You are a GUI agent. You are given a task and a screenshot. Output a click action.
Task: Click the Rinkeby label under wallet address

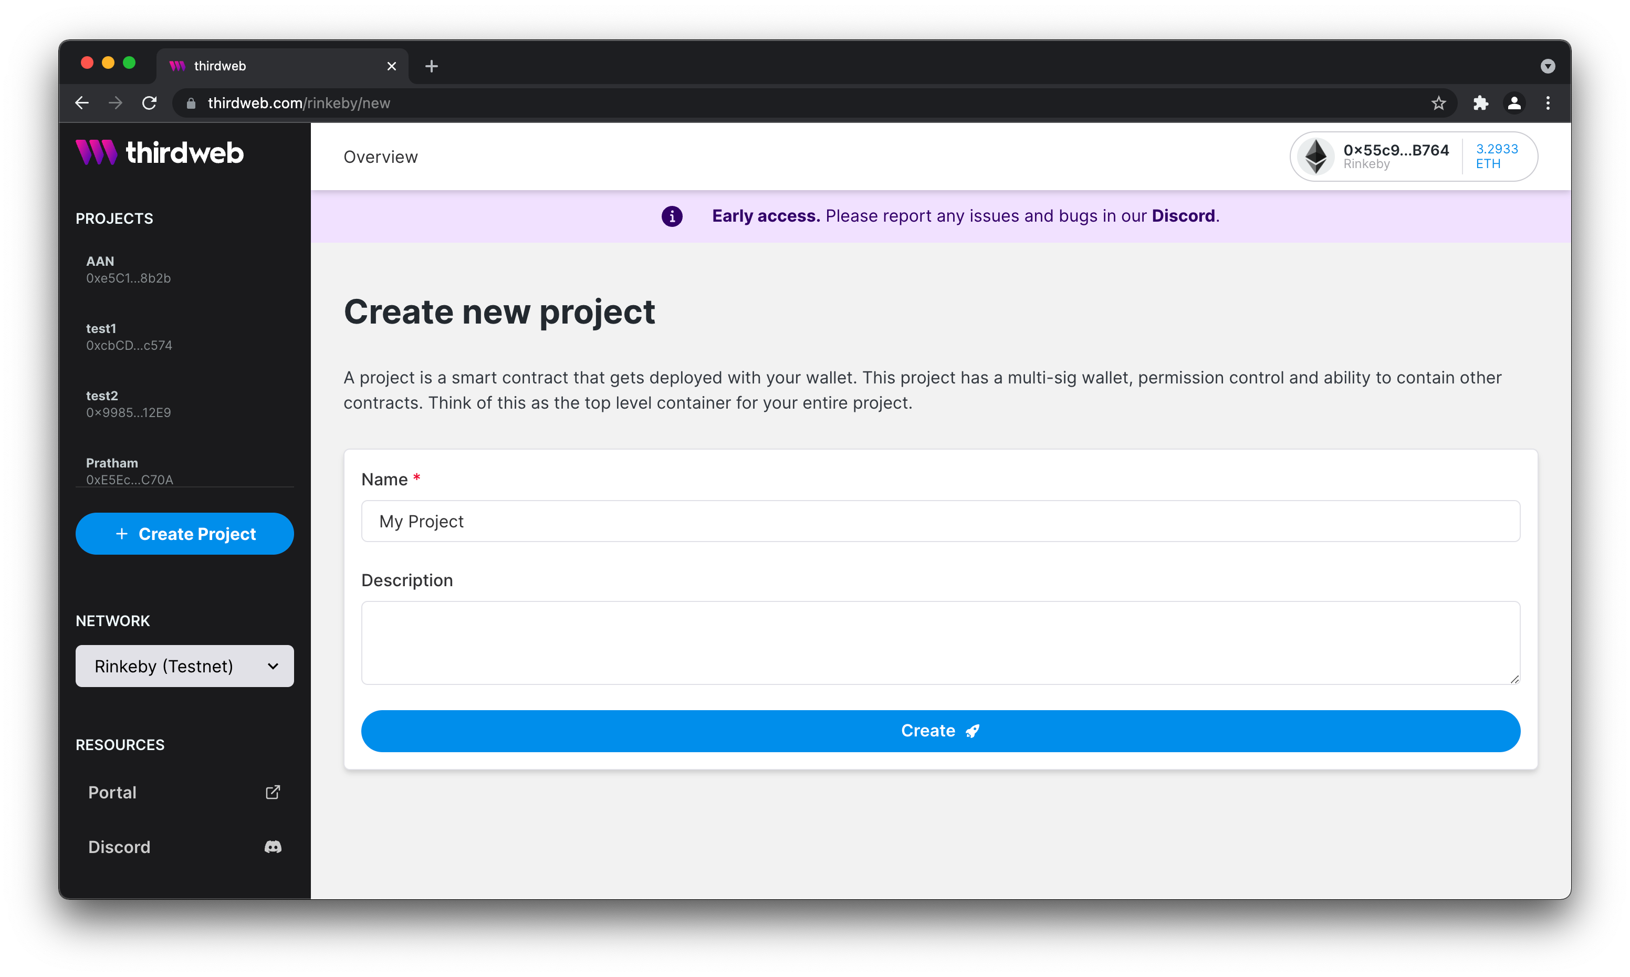point(1366,164)
